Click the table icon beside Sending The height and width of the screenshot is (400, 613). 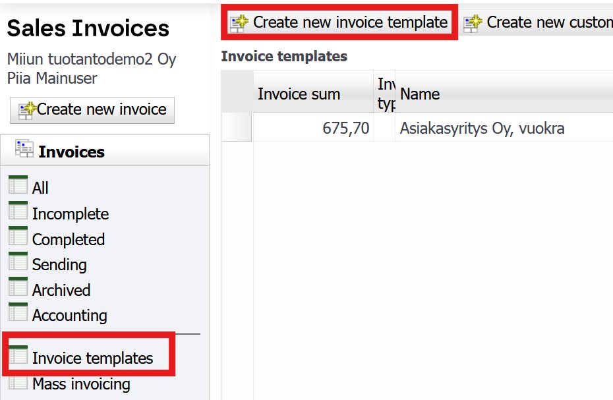click(x=18, y=261)
